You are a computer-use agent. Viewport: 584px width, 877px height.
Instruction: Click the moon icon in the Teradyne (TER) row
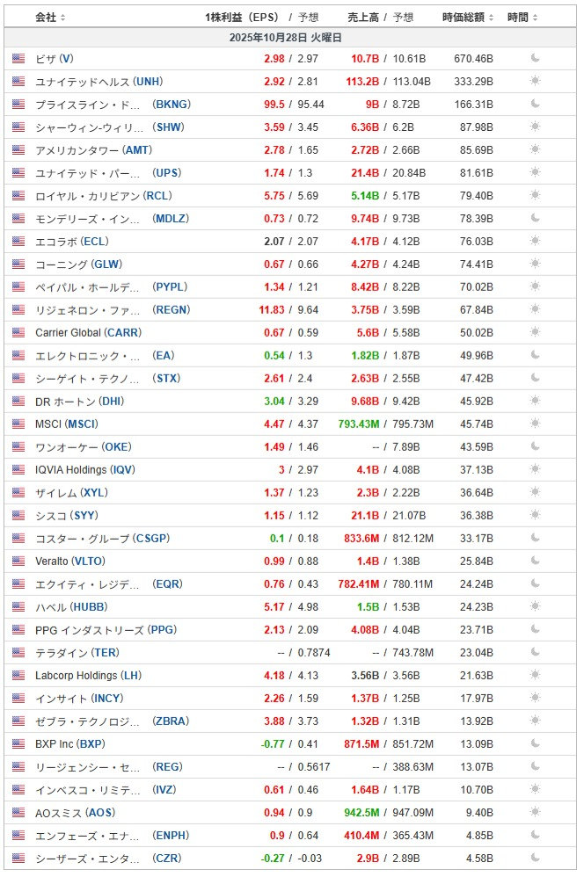click(535, 653)
